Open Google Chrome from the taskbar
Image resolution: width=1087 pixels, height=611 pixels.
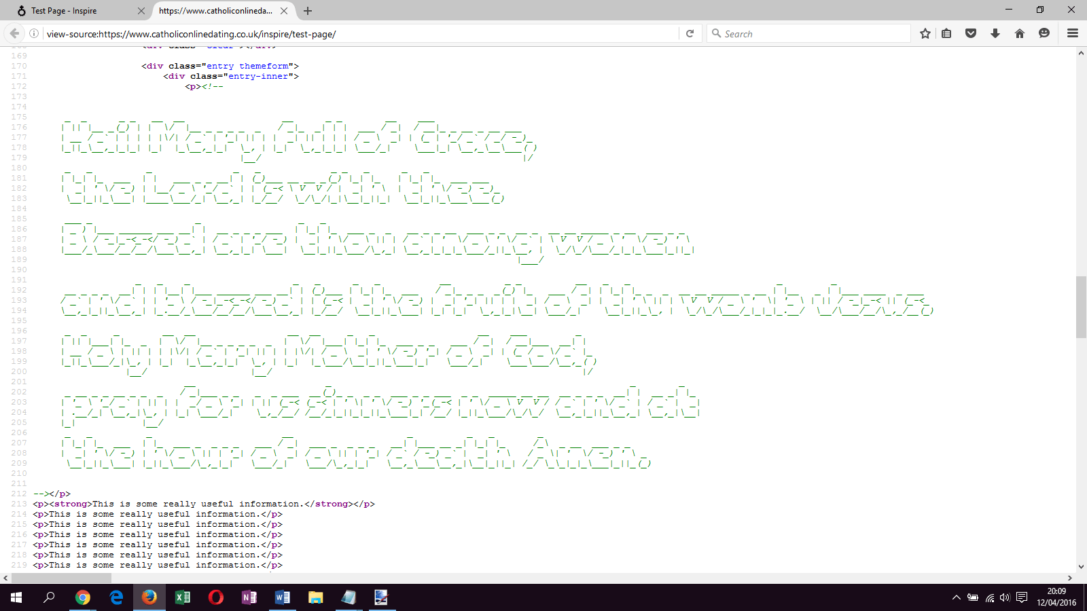coord(83,597)
